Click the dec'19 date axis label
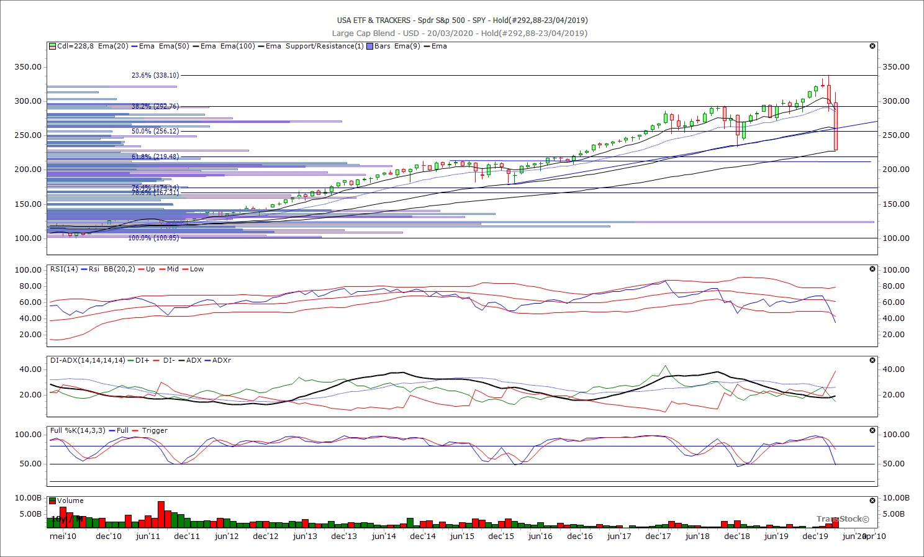Viewport: 924px width, 557px height. [x=815, y=537]
